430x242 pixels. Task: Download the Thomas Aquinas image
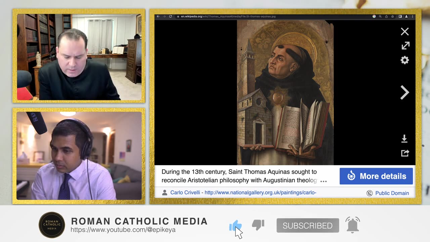[x=404, y=138]
